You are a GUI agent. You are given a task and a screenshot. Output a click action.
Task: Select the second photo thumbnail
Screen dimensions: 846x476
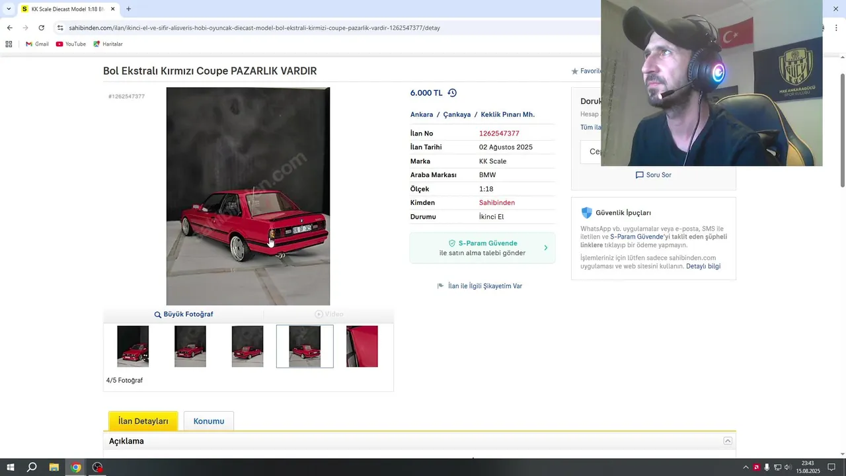tap(190, 346)
